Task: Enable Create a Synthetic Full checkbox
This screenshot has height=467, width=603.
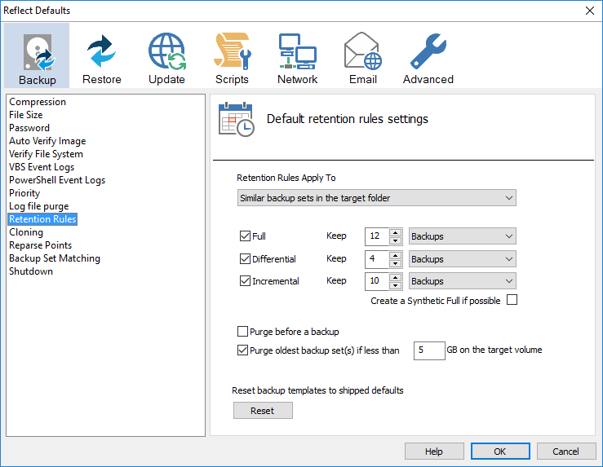Action: 512,300
